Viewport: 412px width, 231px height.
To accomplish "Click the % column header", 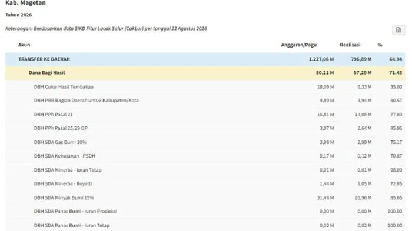I will point(380,45).
